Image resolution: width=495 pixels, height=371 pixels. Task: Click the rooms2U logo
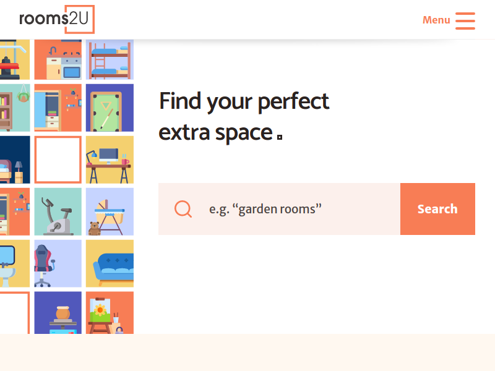click(56, 19)
